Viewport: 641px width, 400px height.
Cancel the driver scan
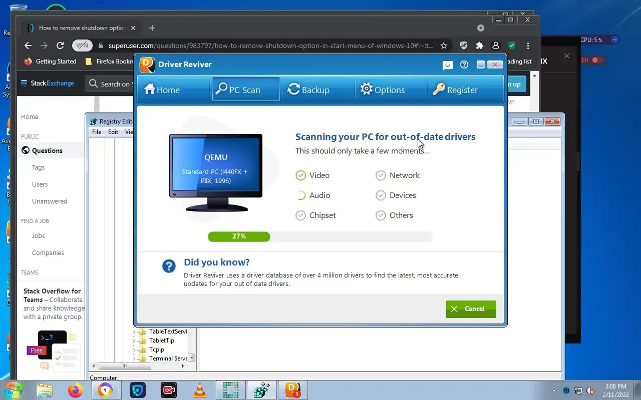click(471, 309)
